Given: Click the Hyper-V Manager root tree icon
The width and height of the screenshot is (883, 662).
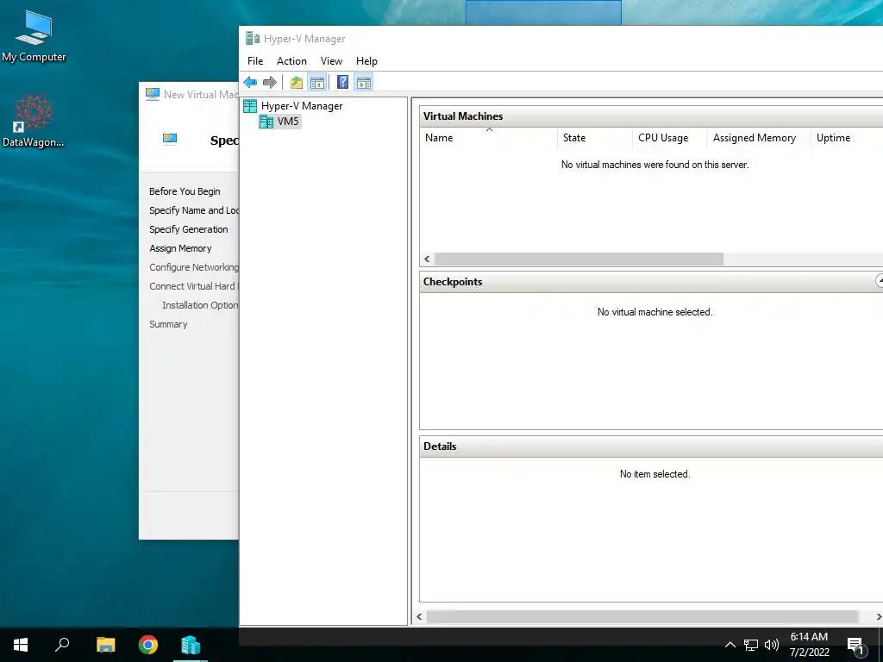Looking at the screenshot, I should pos(250,106).
